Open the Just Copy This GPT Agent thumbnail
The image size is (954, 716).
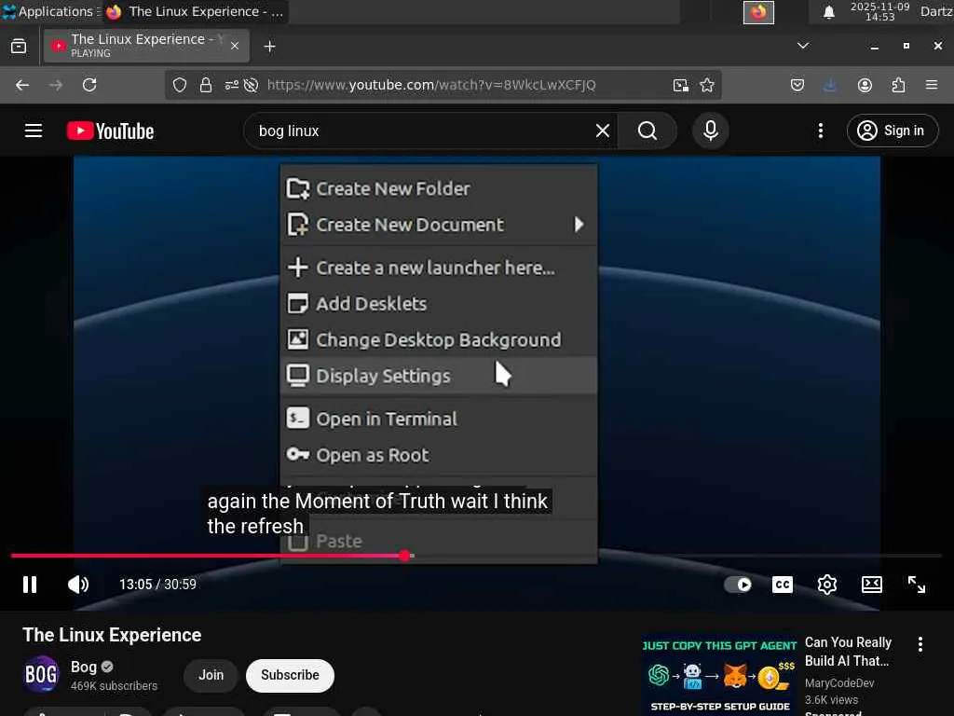[719, 675]
